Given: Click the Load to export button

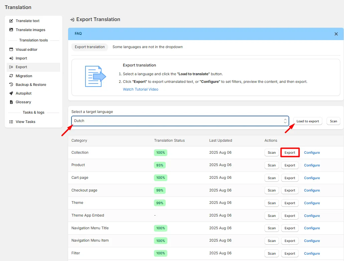Looking at the screenshot, I should [308, 121].
